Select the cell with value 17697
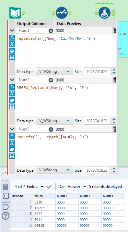Screen dimensions: 128x233 [44, 208]
